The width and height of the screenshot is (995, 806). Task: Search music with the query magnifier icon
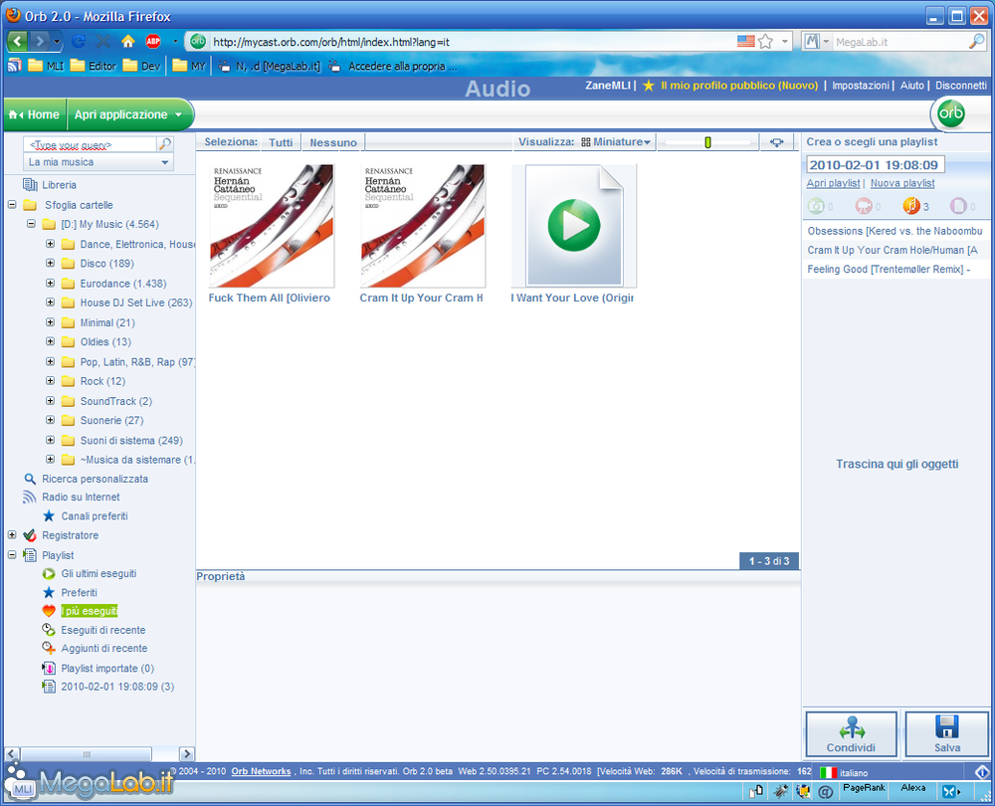165,144
